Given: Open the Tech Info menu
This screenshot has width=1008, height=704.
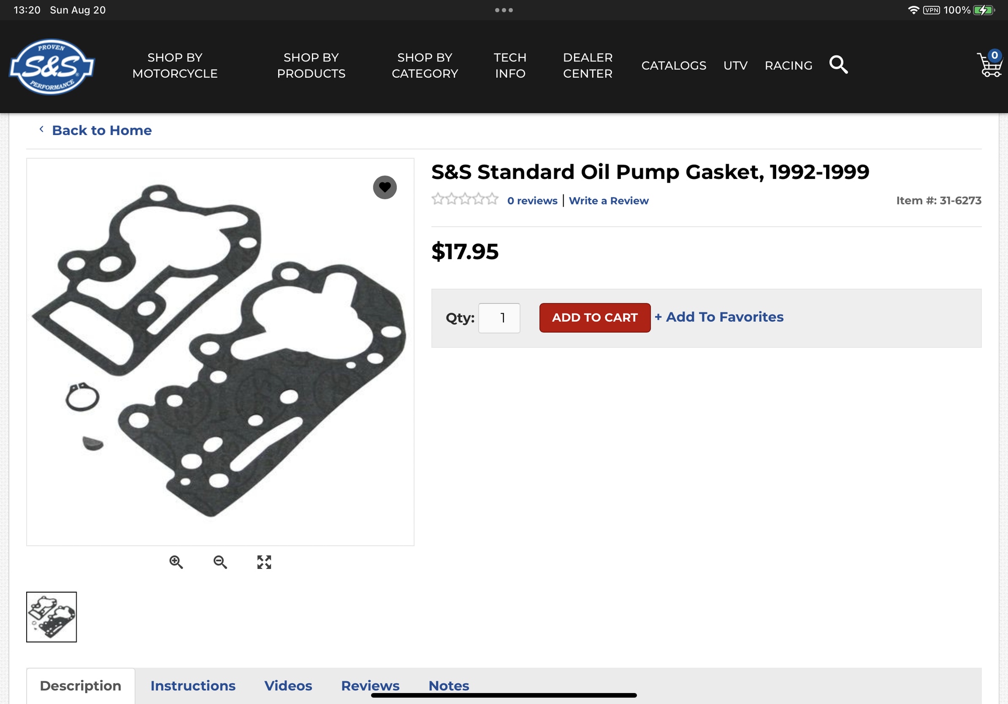Looking at the screenshot, I should pyautogui.click(x=510, y=66).
